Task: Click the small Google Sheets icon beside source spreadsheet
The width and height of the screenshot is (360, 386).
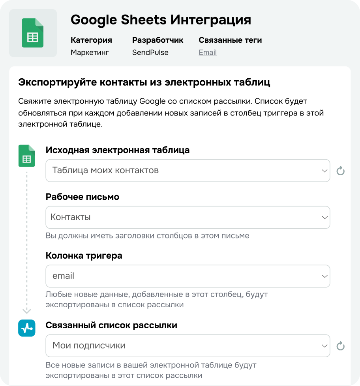Action: click(26, 156)
